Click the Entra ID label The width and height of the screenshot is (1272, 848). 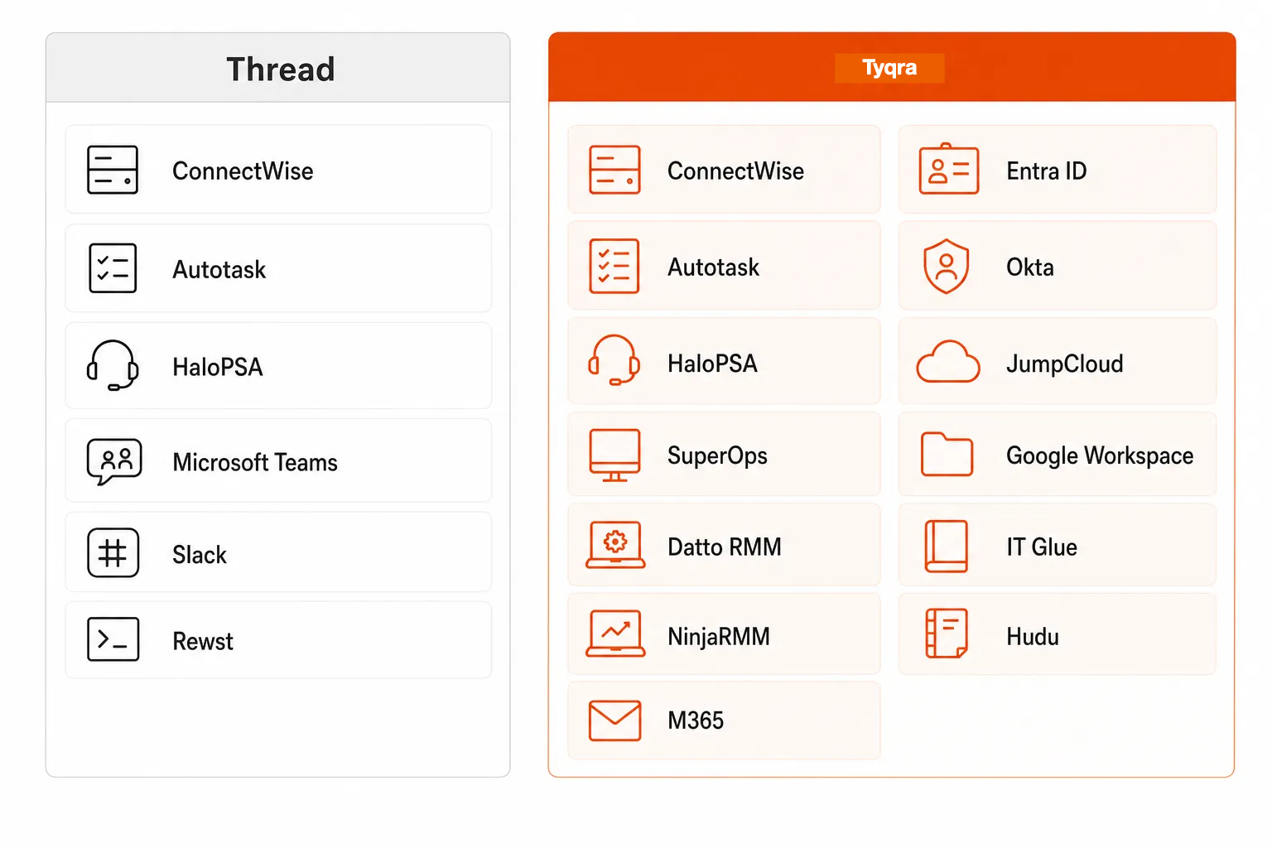pyautogui.click(x=1047, y=171)
